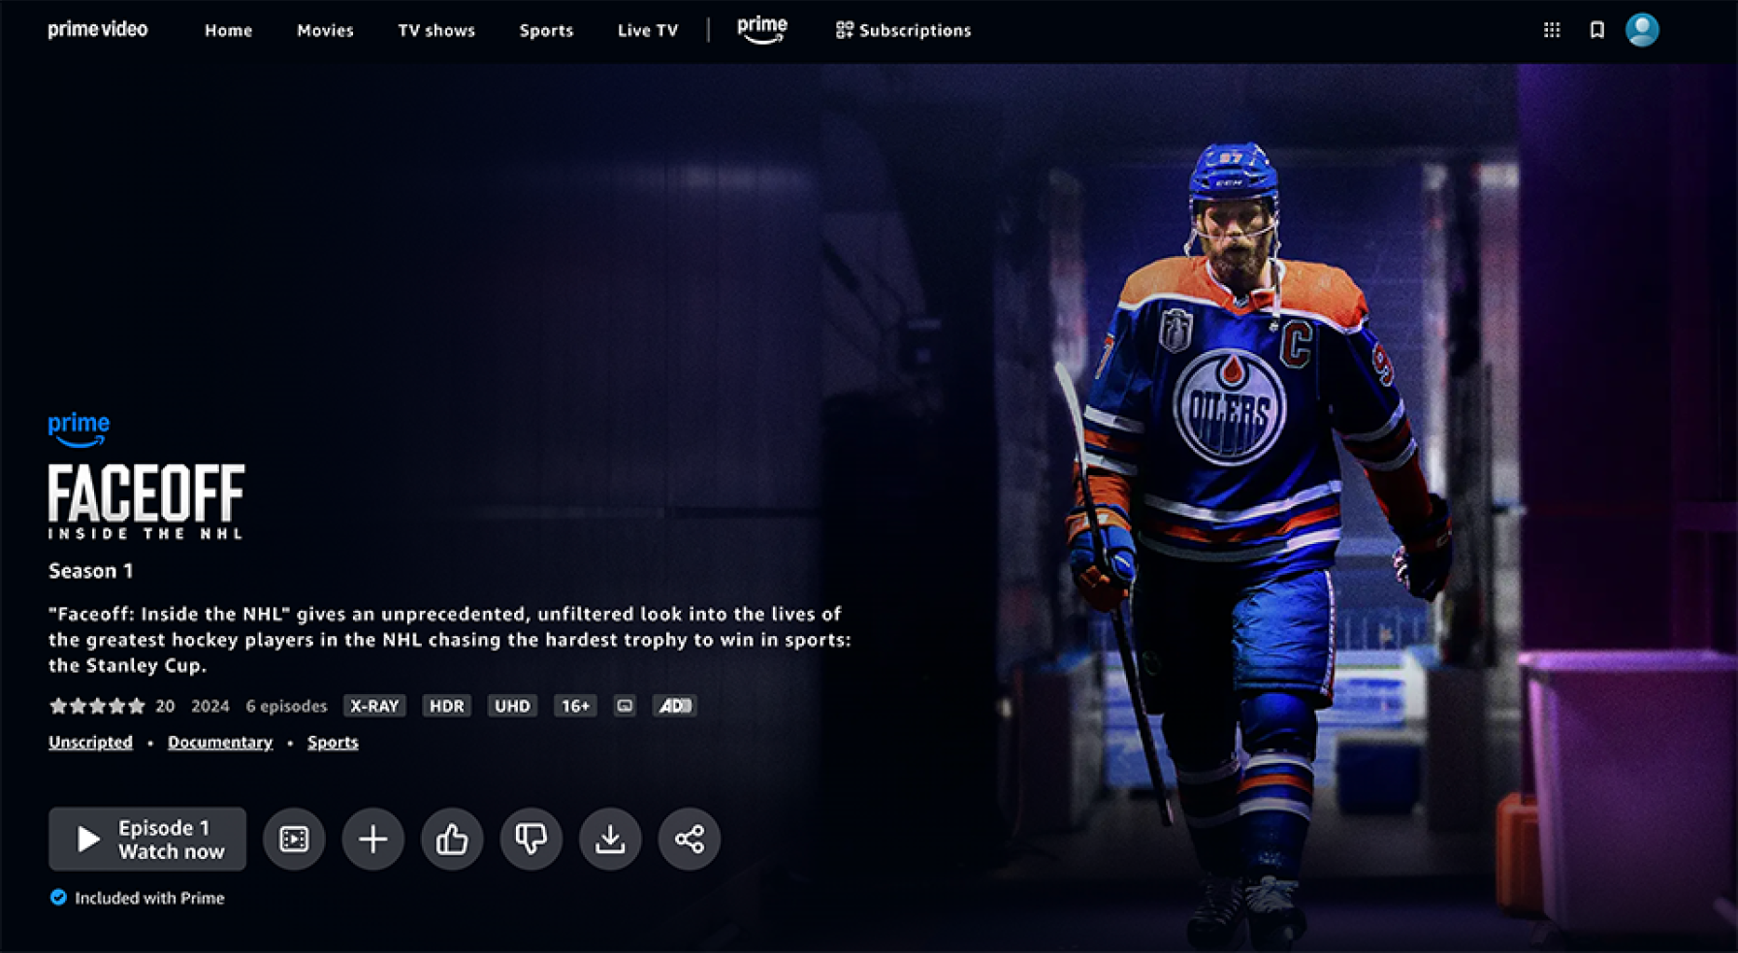Dislike the show with thumbs down

531,839
